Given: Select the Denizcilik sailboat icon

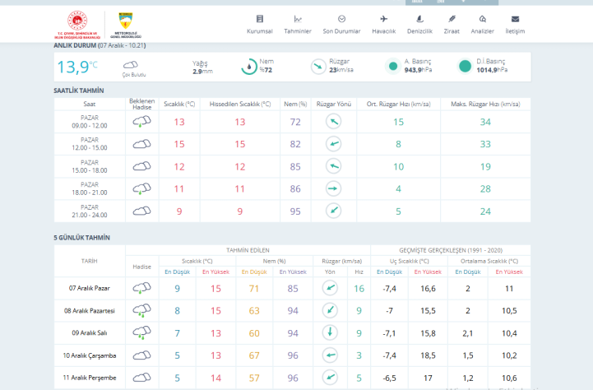Looking at the screenshot, I should click(x=419, y=19).
